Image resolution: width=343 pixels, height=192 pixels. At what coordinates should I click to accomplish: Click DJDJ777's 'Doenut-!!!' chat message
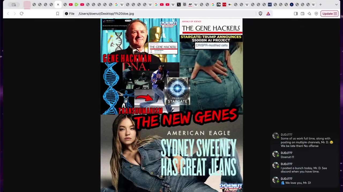point(287,157)
